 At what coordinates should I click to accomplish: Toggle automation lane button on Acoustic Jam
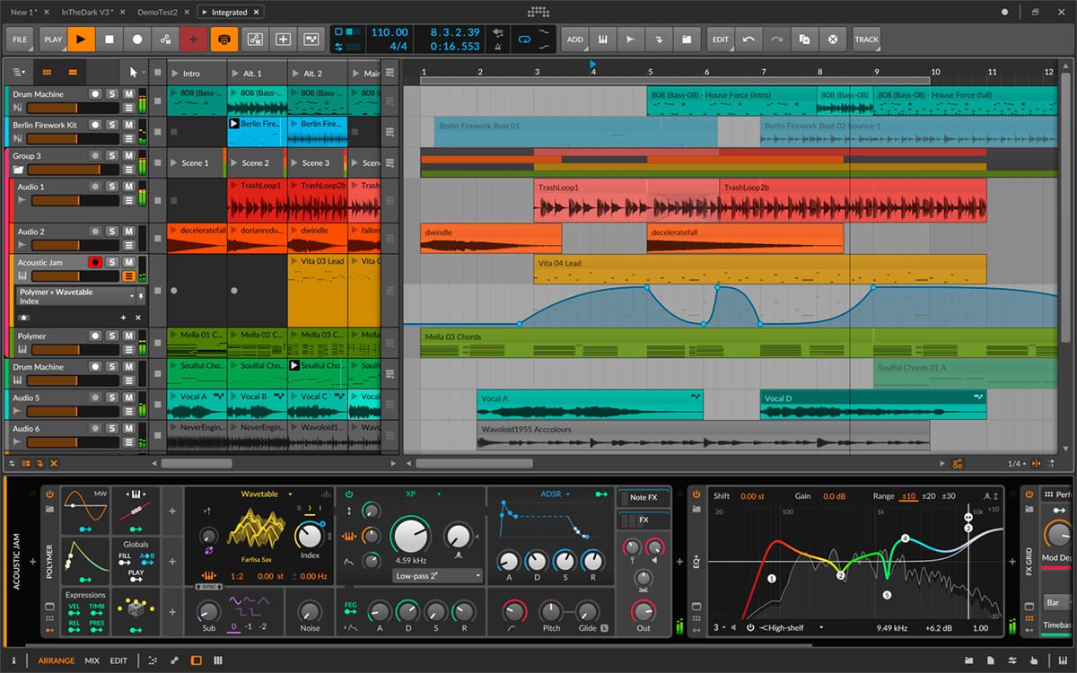pos(129,276)
